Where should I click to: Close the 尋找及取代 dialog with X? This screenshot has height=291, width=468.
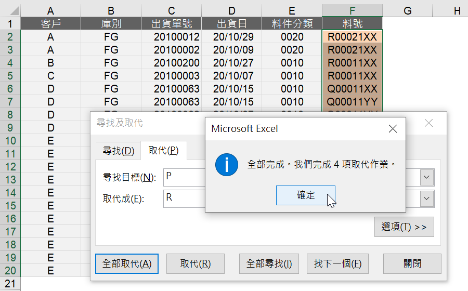[428, 123]
